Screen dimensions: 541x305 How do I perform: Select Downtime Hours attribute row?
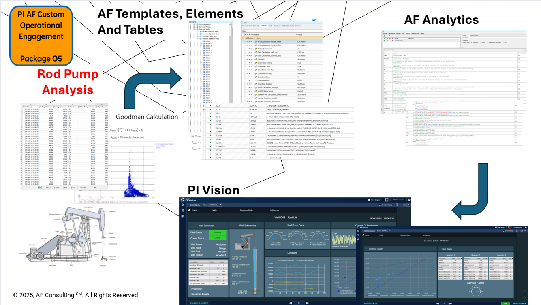point(283,80)
